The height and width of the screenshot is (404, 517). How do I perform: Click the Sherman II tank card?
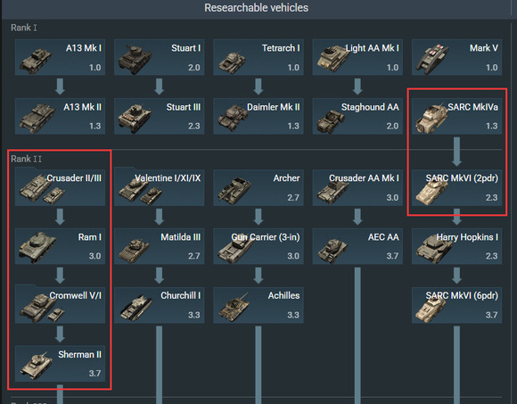click(60, 364)
